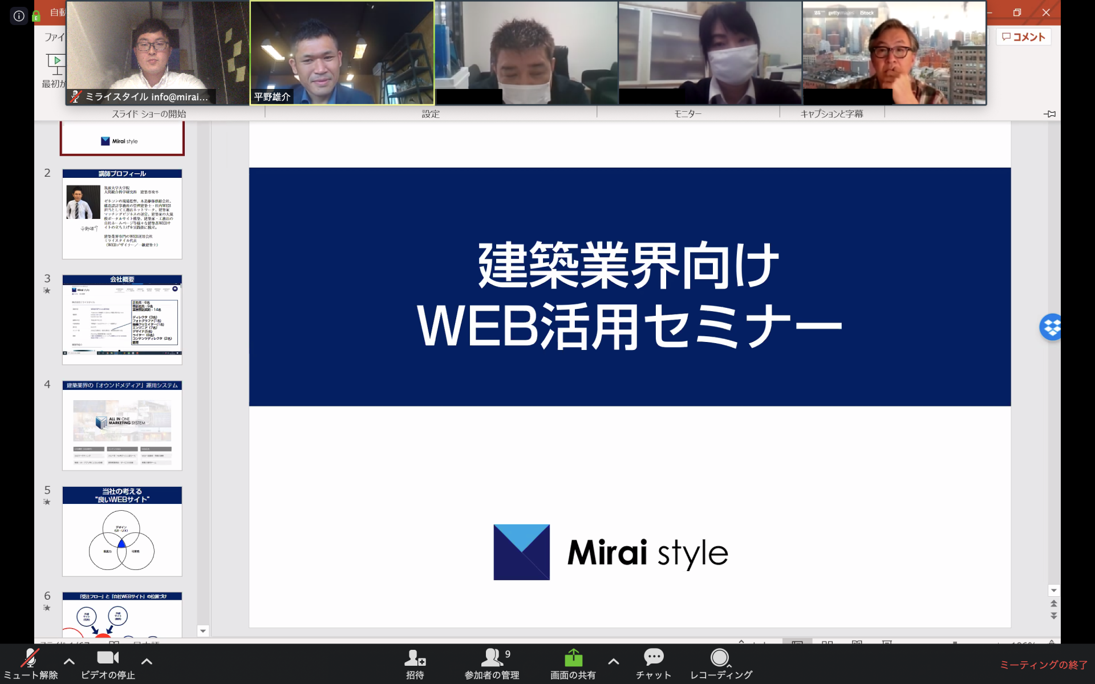Open the meeting info icon
The width and height of the screenshot is (1095, 684).
[x=19, y=16]
